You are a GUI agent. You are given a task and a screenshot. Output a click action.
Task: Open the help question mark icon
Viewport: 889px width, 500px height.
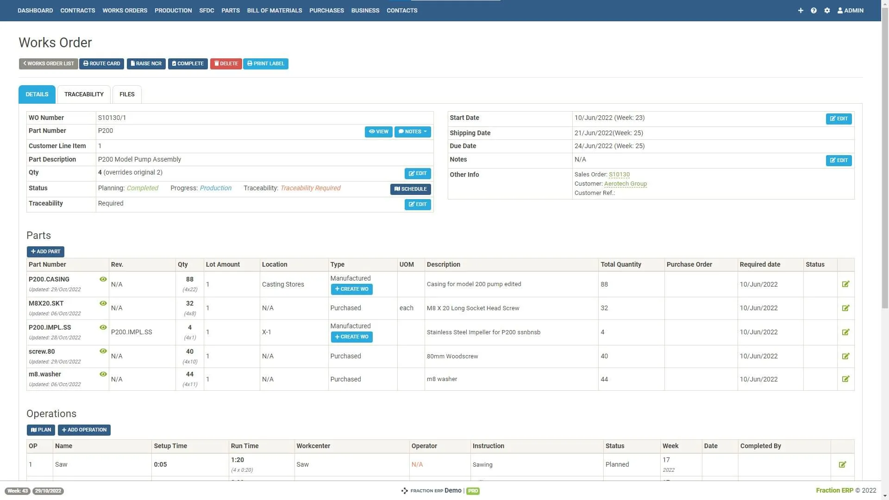click(814, 10)
